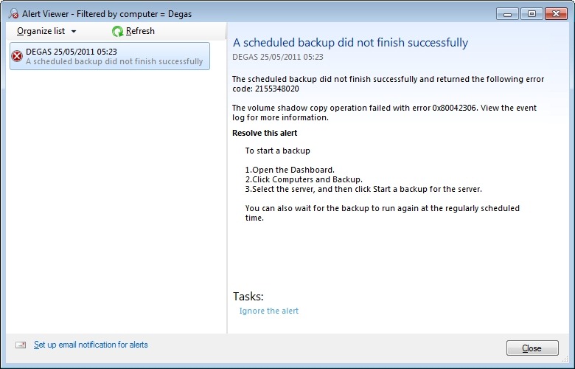This screenshot has width=575, height=369.
Task: Click the envelope icon for email notification
Action: click(21, 345)
